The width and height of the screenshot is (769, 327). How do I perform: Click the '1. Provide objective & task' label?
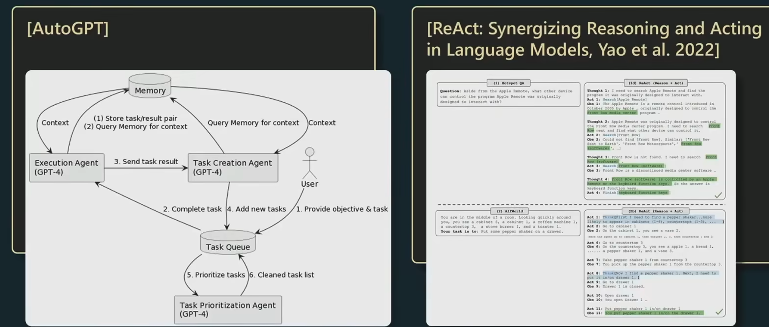click(x=342, y=209)
